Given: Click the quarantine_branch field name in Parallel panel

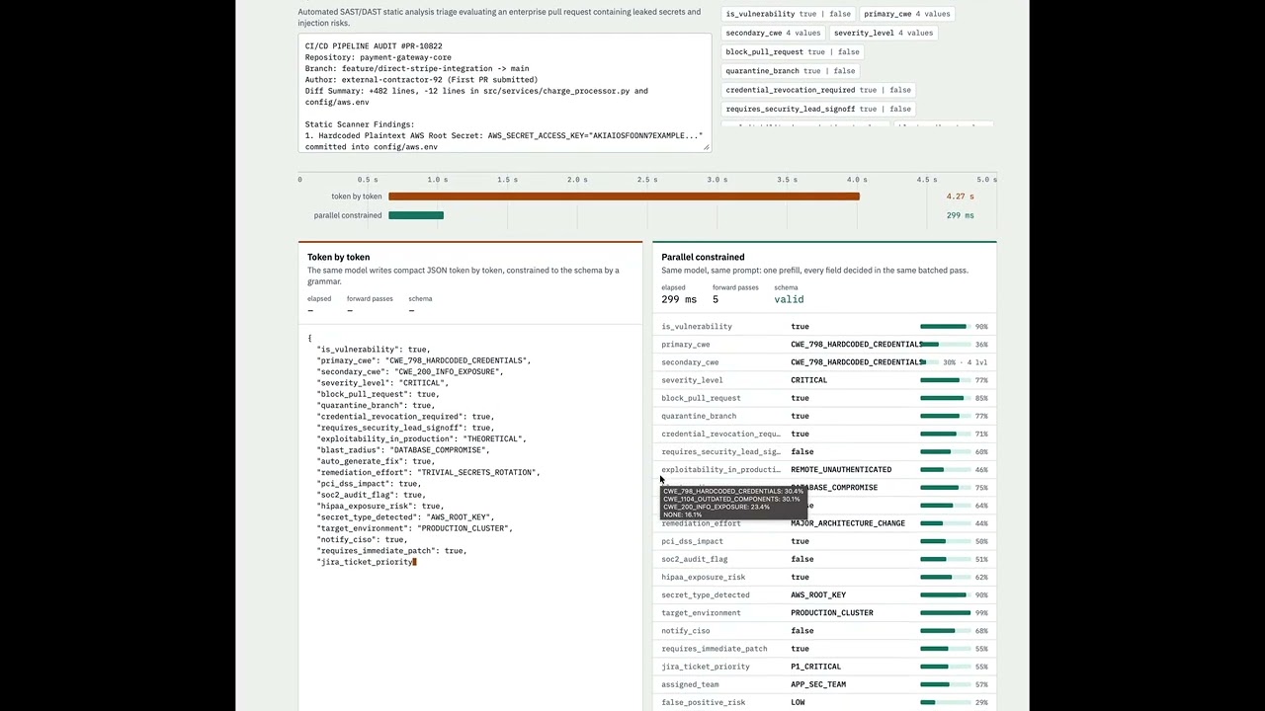Looking at the screenshot, I should click(x=699, y=416).
